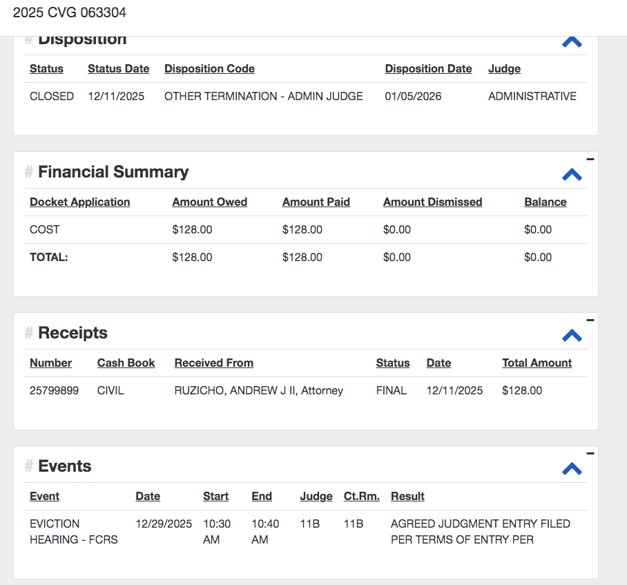
Task: Collapse the Disposition section chevron
Action: [572, 41]
